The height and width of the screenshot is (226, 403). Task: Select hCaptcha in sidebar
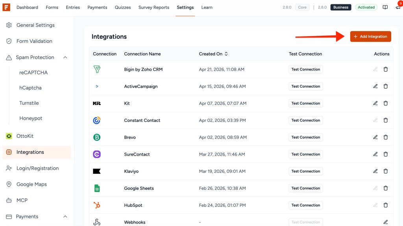(30, 88)
